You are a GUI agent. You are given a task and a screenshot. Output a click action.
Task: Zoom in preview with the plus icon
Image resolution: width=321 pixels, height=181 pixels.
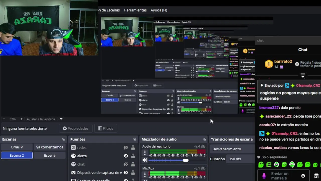[21, 119]
